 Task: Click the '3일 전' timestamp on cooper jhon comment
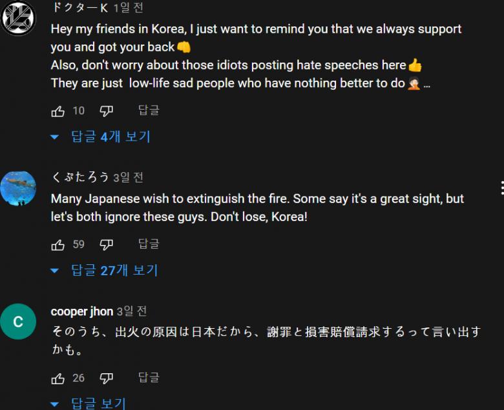click(132, 311)
